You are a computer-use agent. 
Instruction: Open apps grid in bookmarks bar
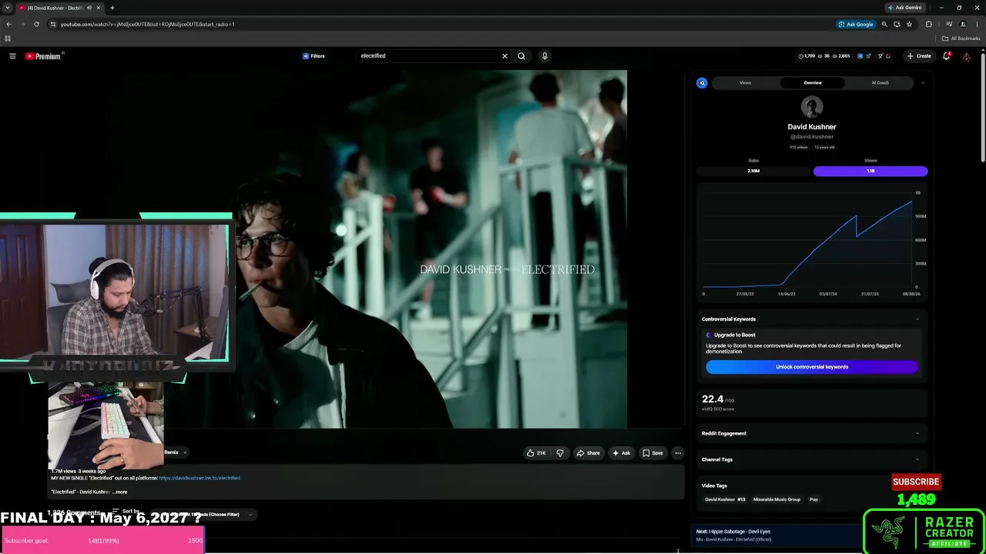(8, 38)
